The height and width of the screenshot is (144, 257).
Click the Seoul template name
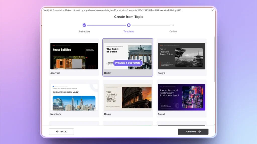(x=161, y=114)
